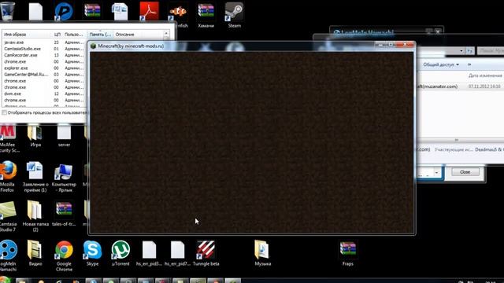Open the Заявление о приёме (1) document
Image resolution: width=504 pixels, height=283 pixels.
pyautogui.click(x=35, y=176)
